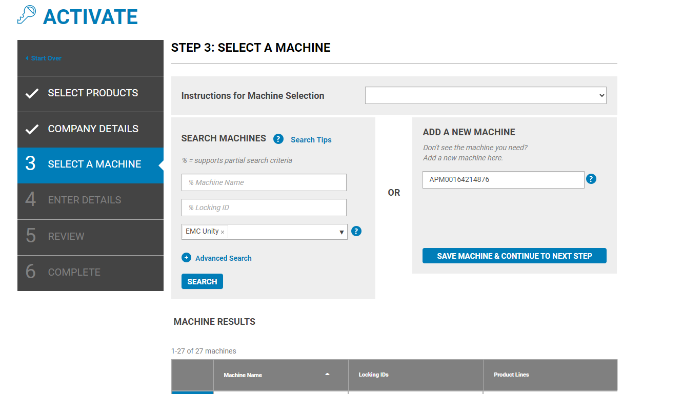This screenshot has height=394, width=683.
Task: Click the checkmark on SELECT PRODUCTS step
Action: coord(33,93)
